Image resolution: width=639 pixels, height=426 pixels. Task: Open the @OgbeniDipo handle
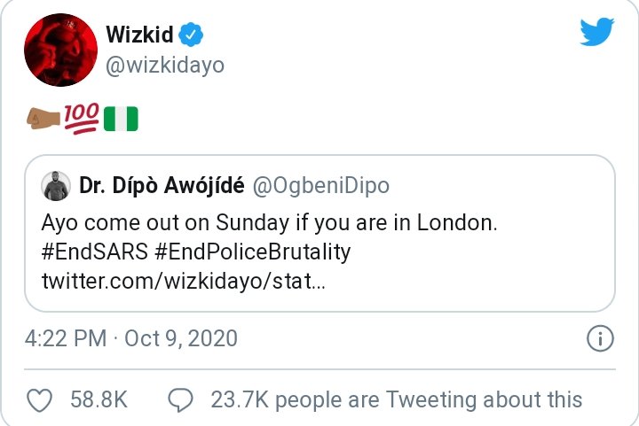tap(321, 186)
